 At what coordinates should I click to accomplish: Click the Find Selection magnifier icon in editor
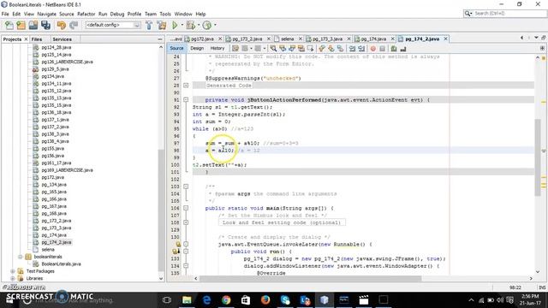click(273, 49)
